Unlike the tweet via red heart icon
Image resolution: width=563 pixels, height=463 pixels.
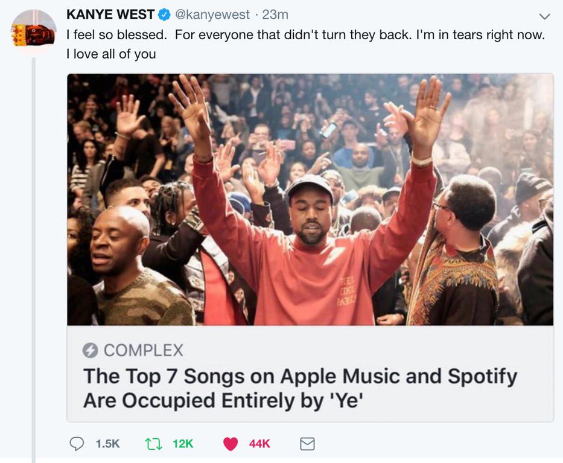pos(231,444)
